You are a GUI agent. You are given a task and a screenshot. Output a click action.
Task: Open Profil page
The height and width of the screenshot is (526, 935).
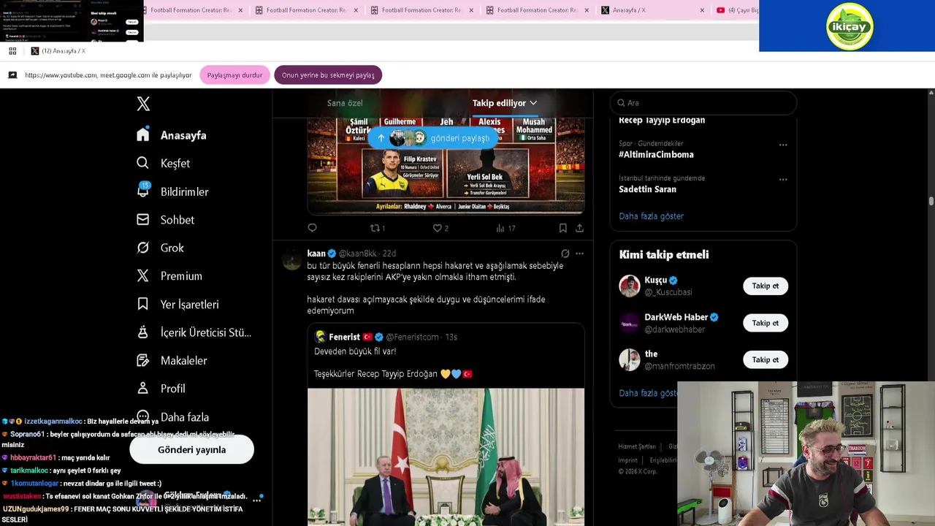click(161, 389)
